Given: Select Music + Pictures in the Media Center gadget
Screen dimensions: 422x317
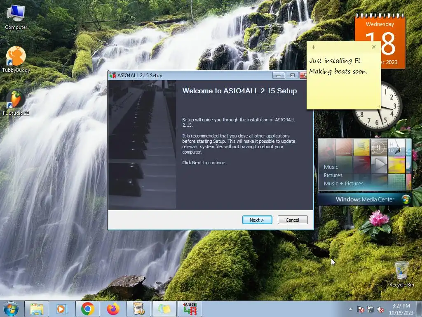Looking at the screenshot, I should point(343,184).
